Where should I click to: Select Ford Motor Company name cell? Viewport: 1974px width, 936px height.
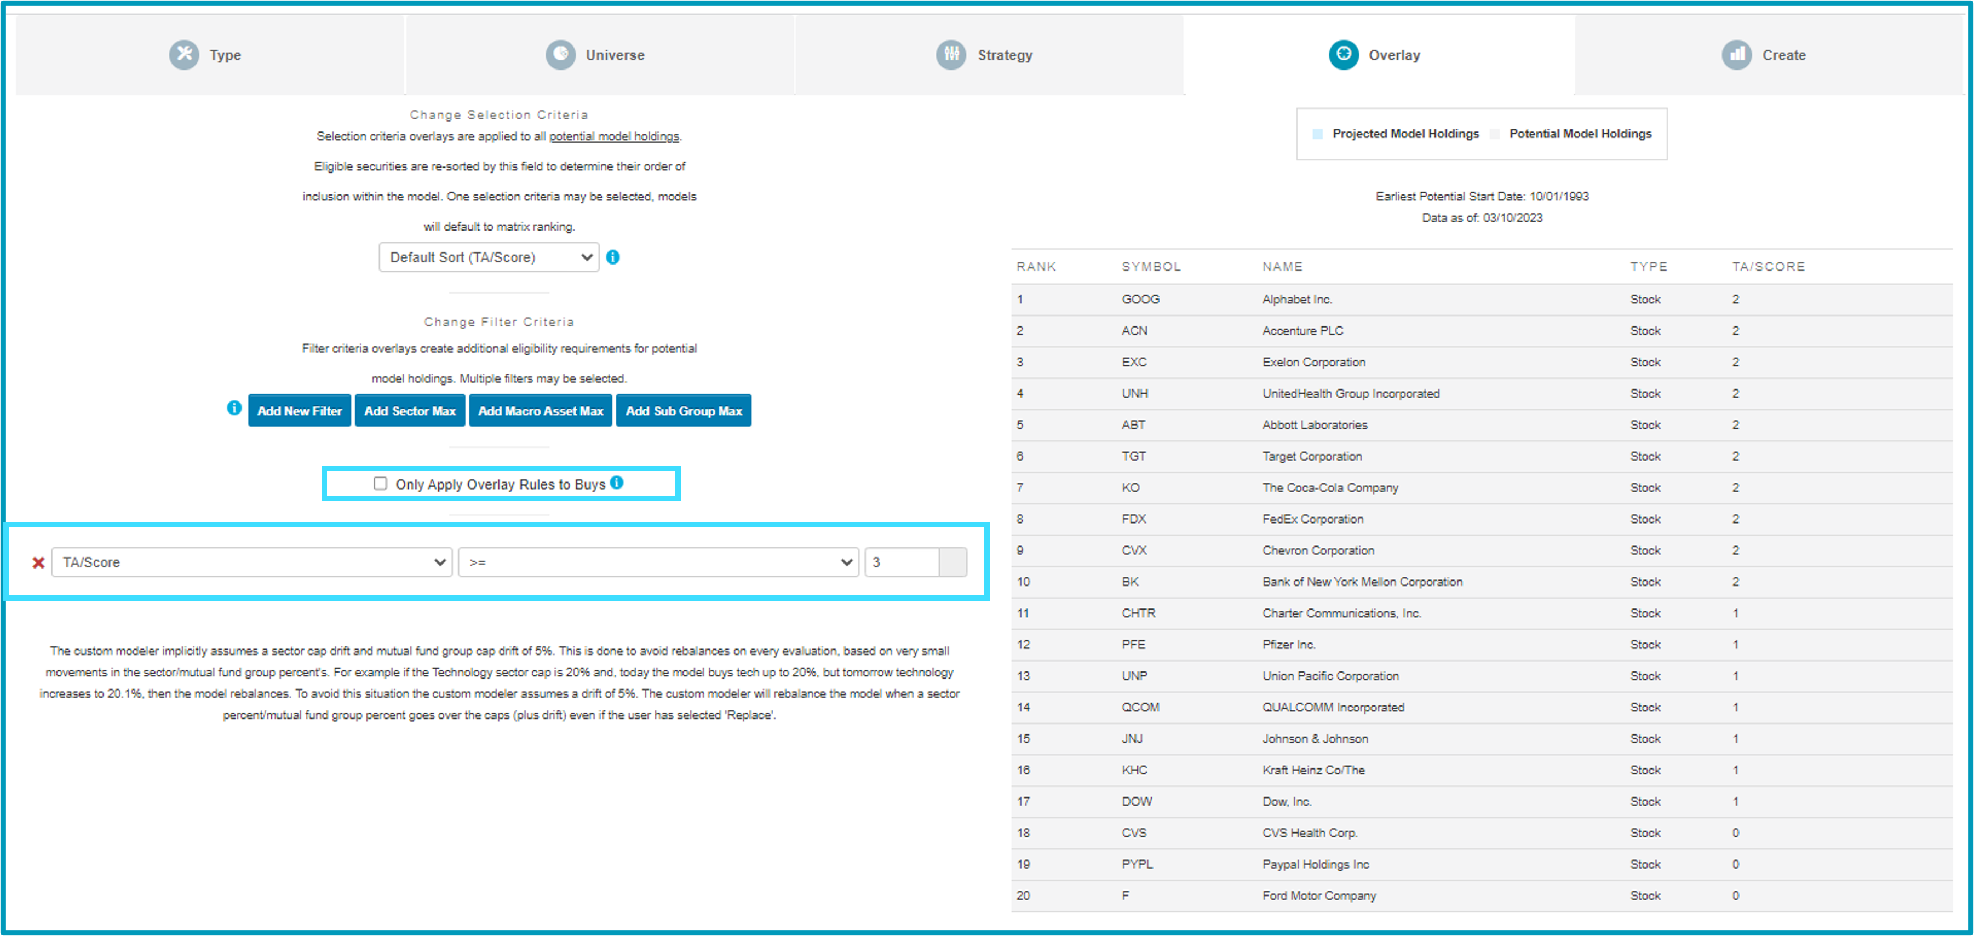1319,896
